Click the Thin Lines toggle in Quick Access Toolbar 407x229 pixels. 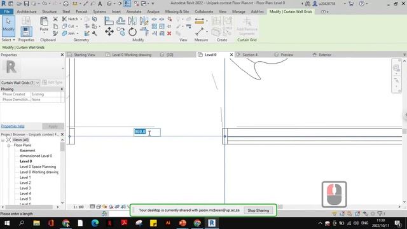click(127, 4)
